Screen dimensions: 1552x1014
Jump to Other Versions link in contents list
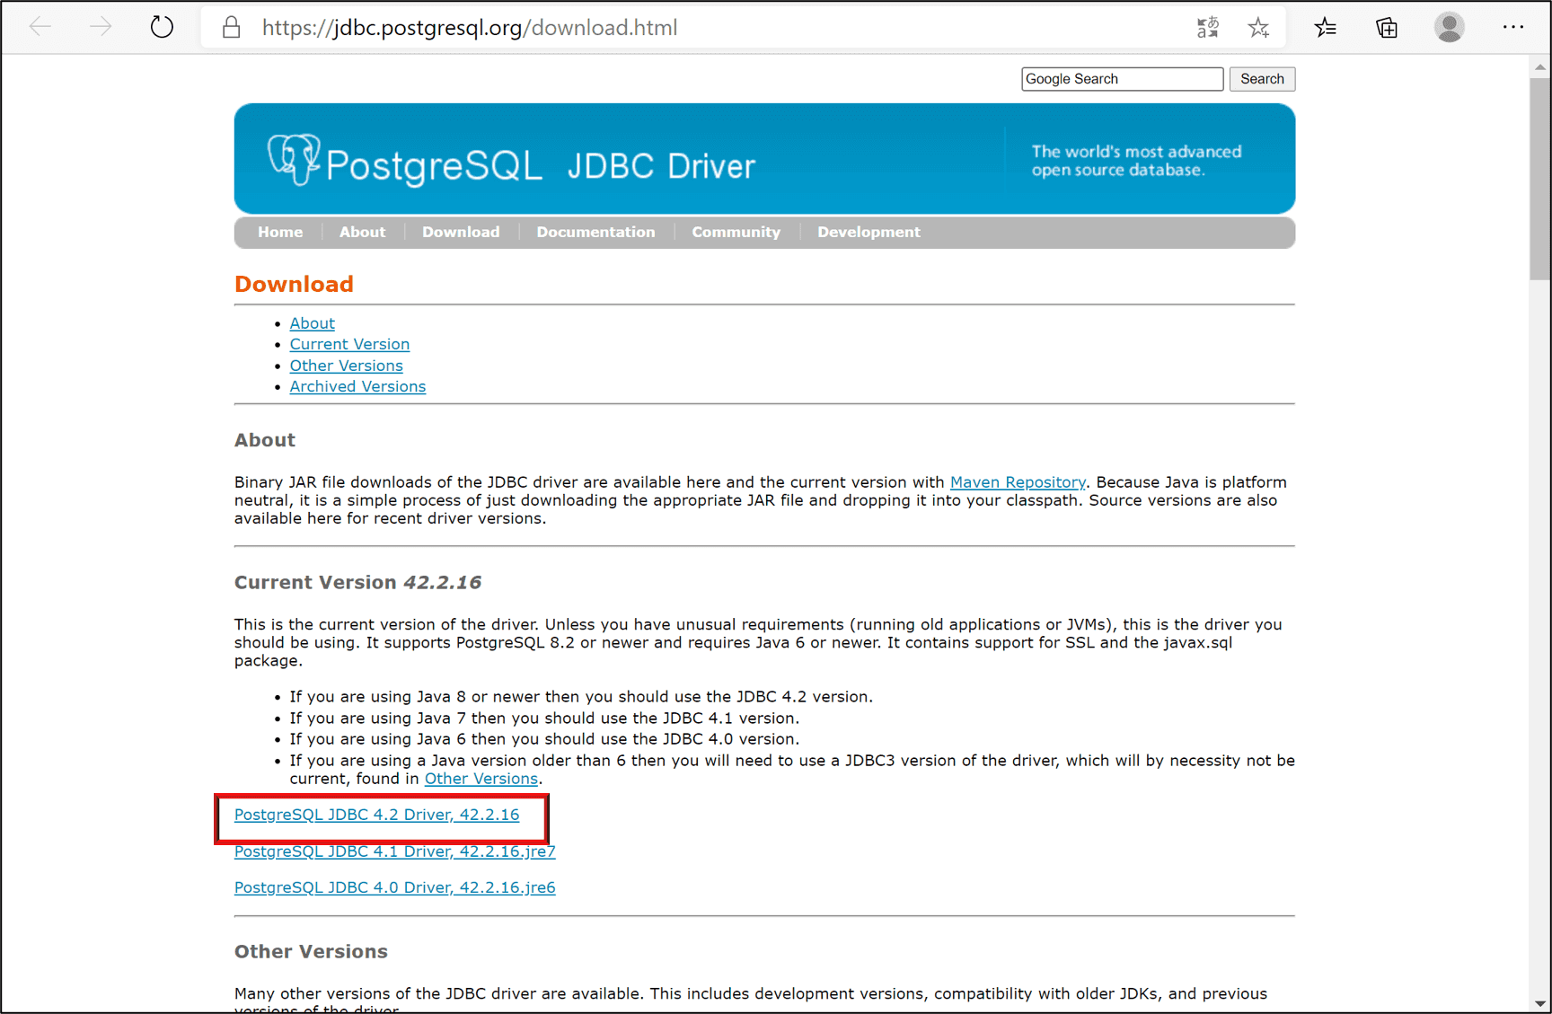(x=346, y=366)
